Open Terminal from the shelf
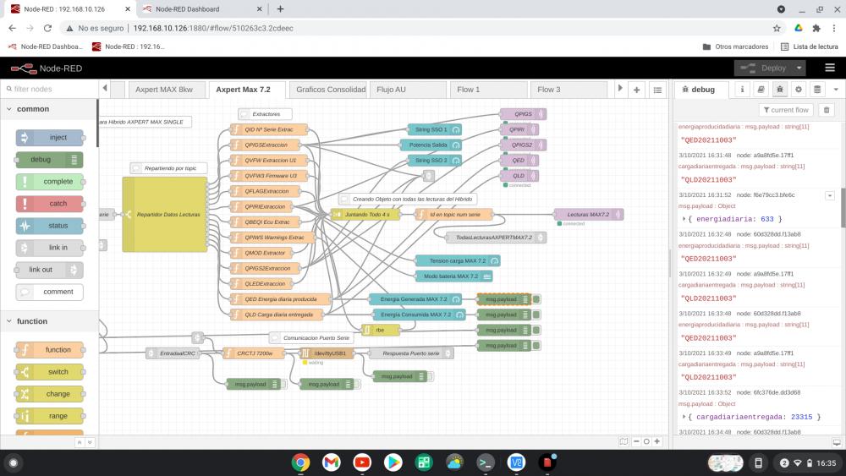Screen dimensions: 846x476 coord(486,462)
